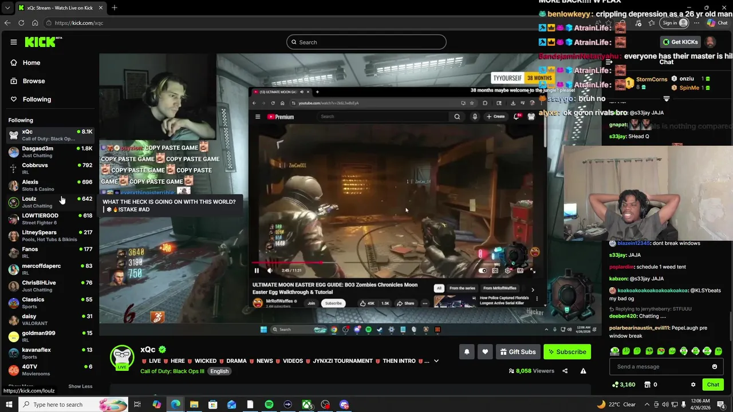Click the Windows taskbar search box
This screenshot has width=733, height=412.
[x=73, y=405]
